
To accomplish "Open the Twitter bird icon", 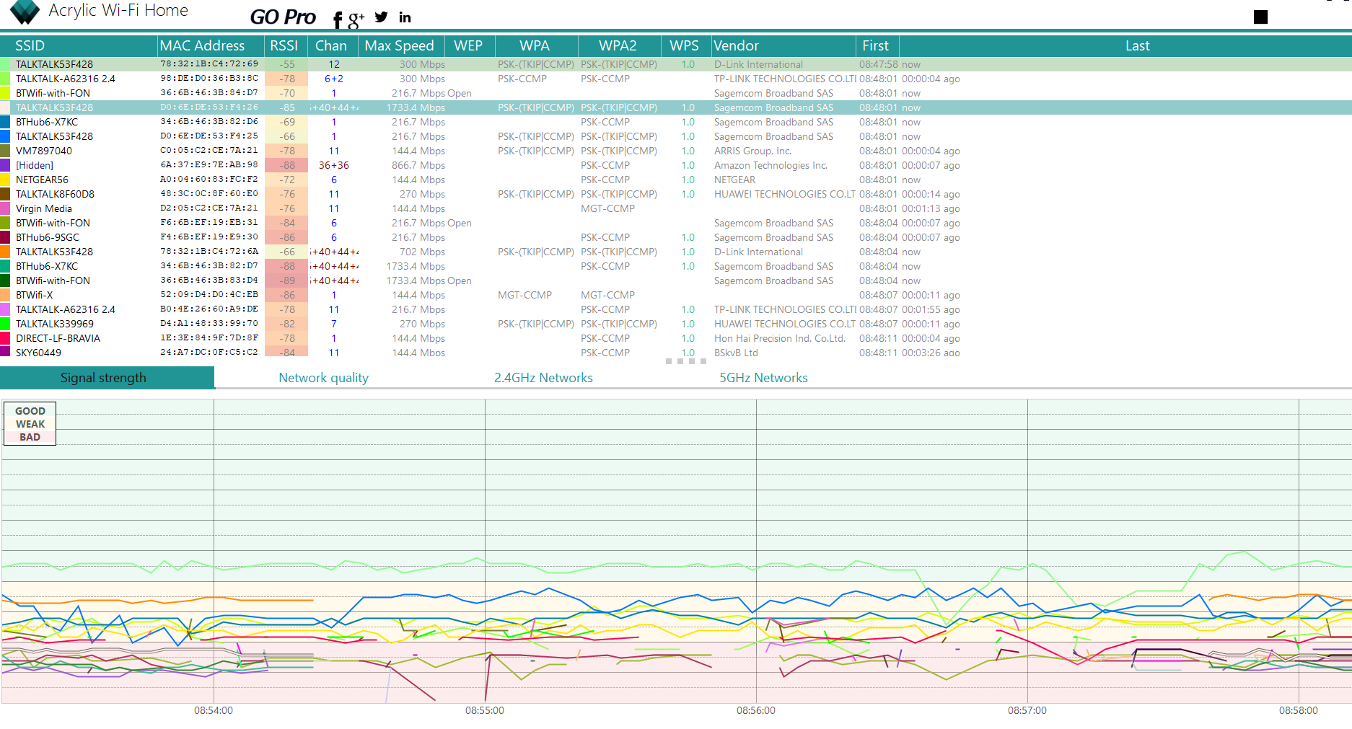I will point(382,17).
